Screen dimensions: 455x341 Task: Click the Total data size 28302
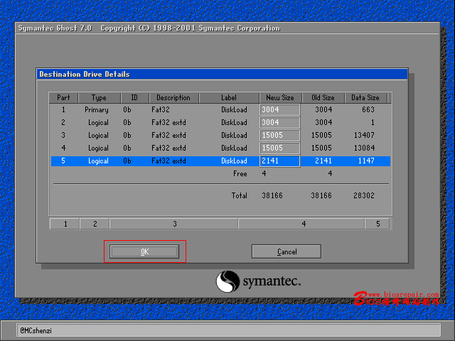364,195
